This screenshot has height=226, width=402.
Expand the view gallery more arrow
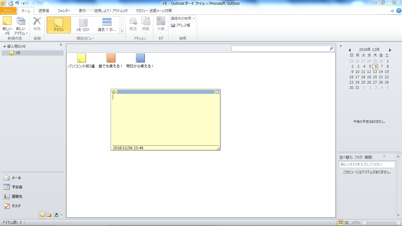pos(122,31)
